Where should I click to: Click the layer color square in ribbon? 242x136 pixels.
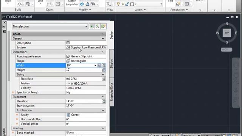click(132, 4)
